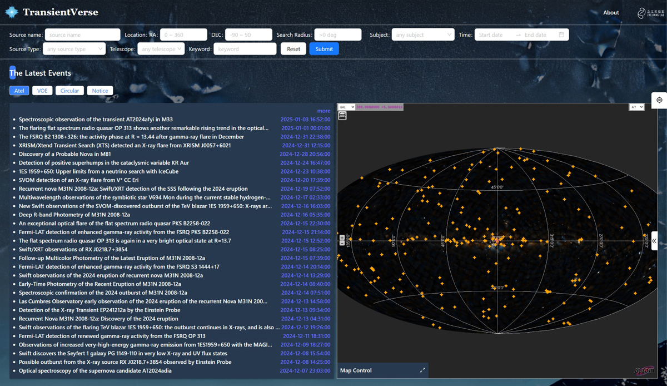Switch to the Circular tab

pyautogui.click(x=69, y=91)
